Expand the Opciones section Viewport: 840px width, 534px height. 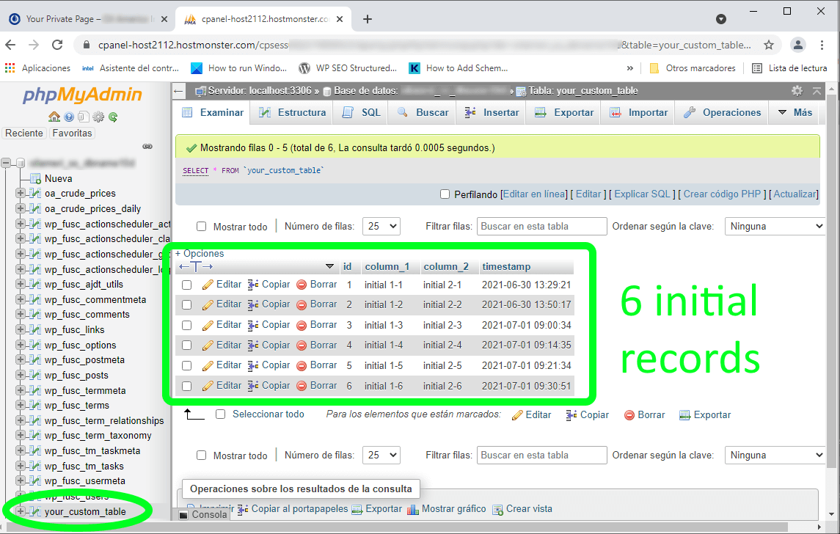click(x=200, y=253)
